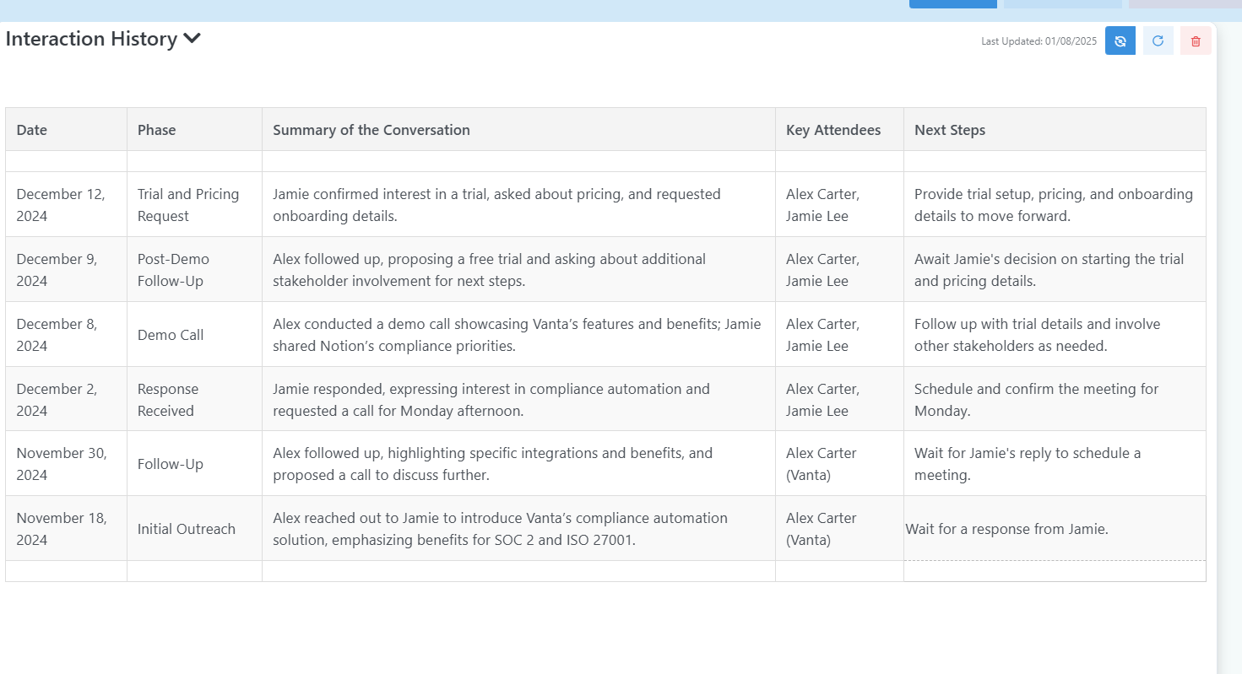Select the Response Received phase cell
Viewport: 1242px width, 674px height.
168,400
